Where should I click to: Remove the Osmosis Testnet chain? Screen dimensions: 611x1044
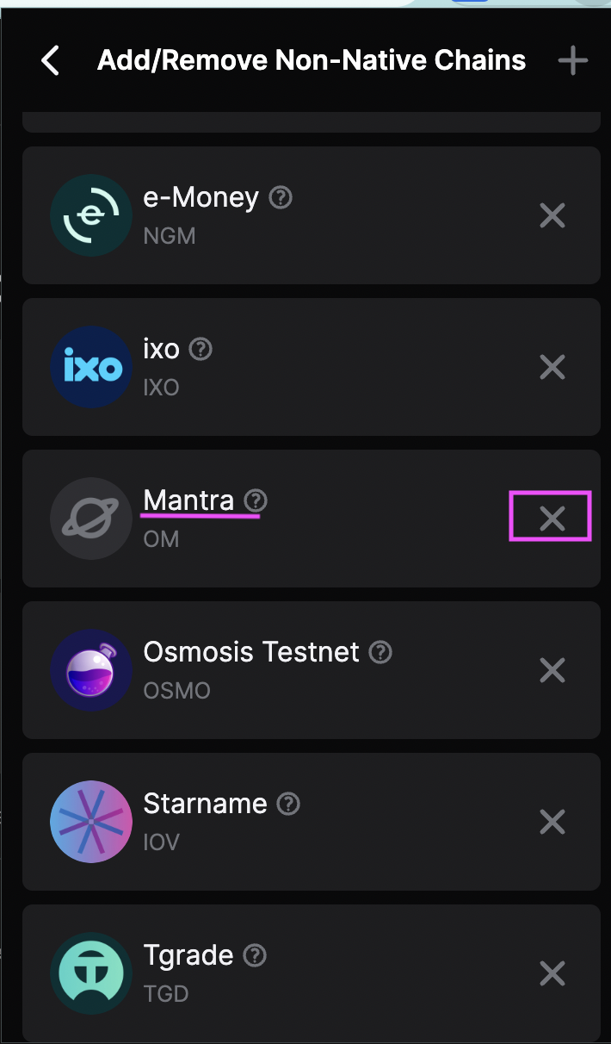coord(552,670)
